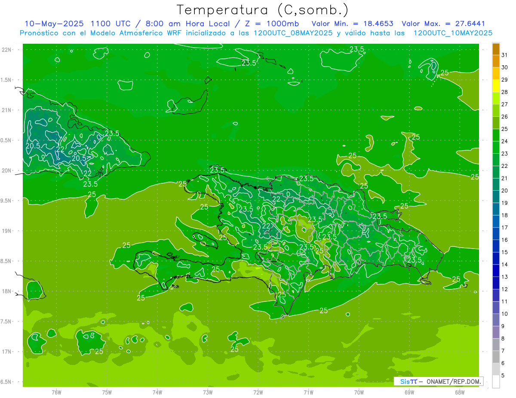Click latitude axis label "21N"
Screen dimensions: 516x398
[x=7, y=110]
